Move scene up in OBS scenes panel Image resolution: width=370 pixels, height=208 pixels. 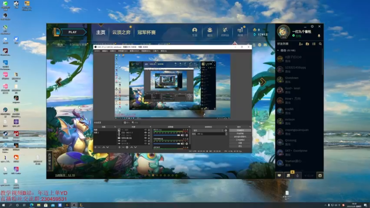(x=104, y=147)
